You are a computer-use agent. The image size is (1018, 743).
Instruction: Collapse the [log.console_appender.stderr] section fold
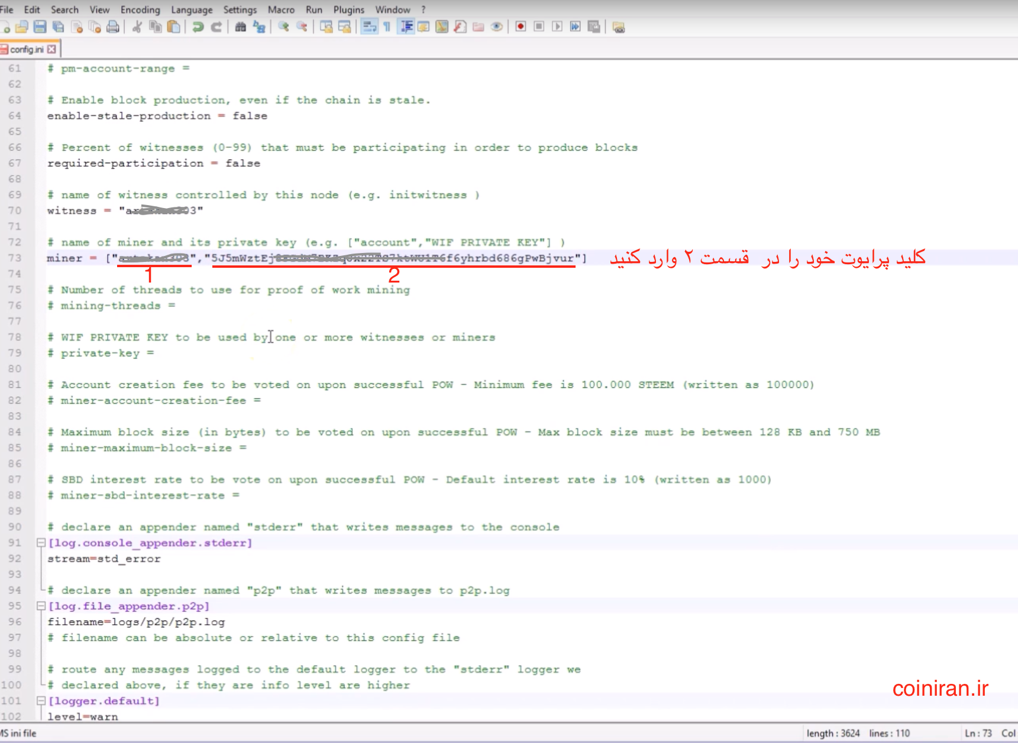[x=41, y=543]
